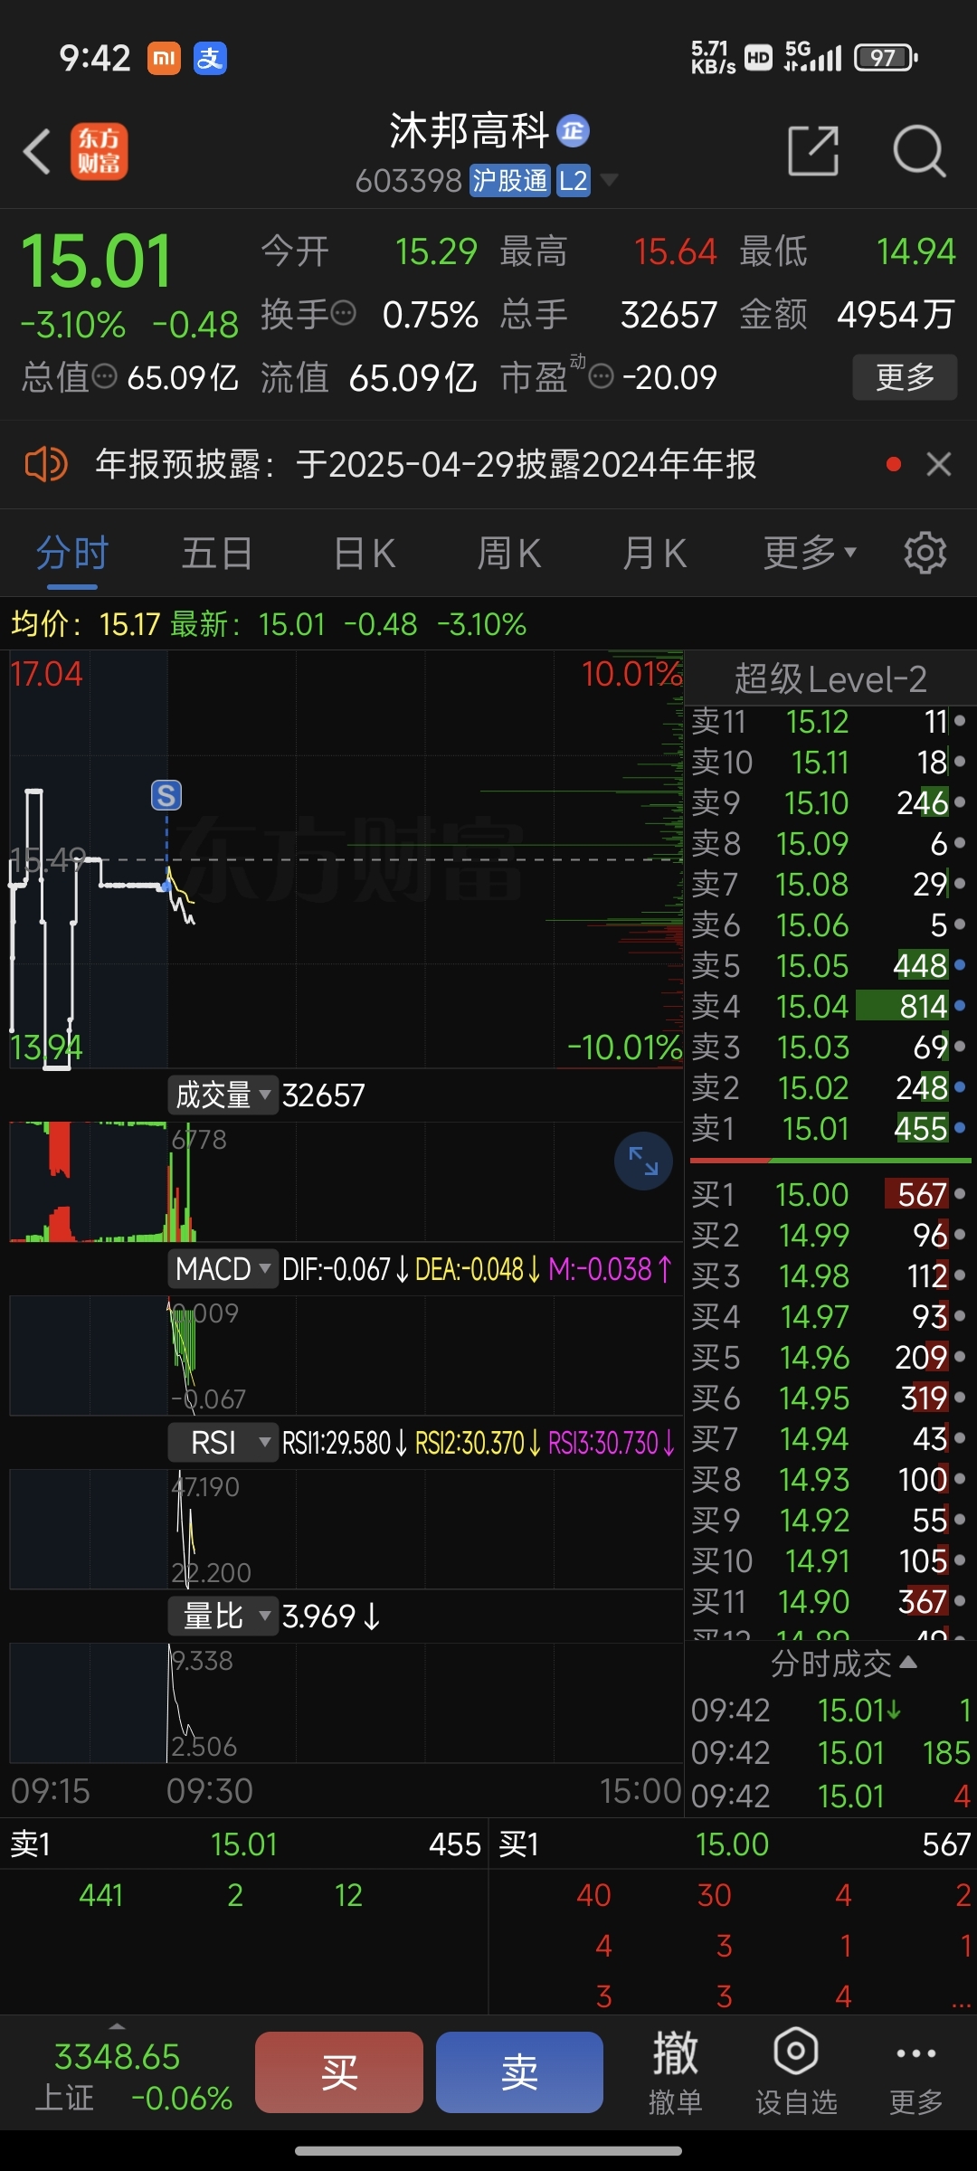
Task: Tap the battery indicator in status bar
Action: pyautogui.click(x=886, y=58)
